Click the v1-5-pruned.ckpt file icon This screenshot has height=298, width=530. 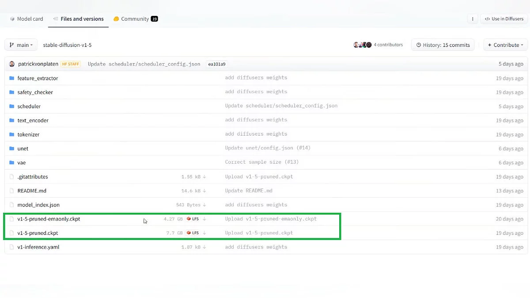click(x=12, y=233)
